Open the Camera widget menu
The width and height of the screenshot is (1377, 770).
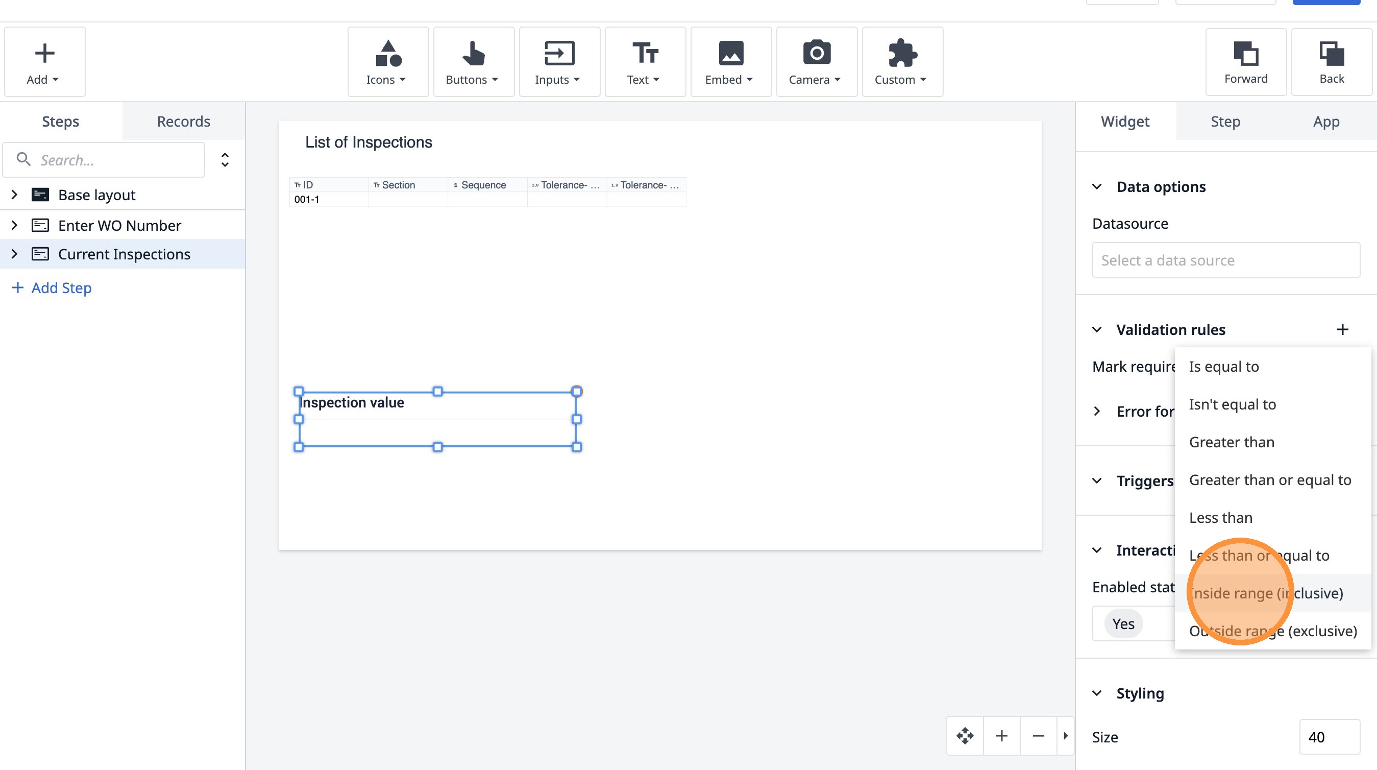coord(816,62)
